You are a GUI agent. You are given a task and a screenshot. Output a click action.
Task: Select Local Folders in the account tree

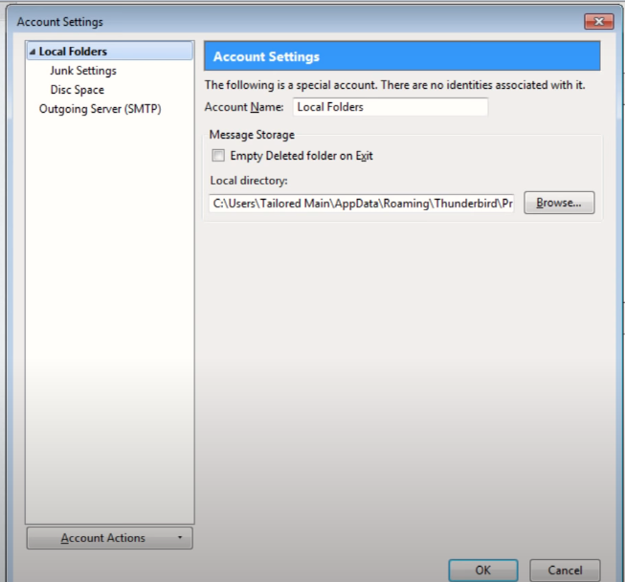click(x=73, y=52)
